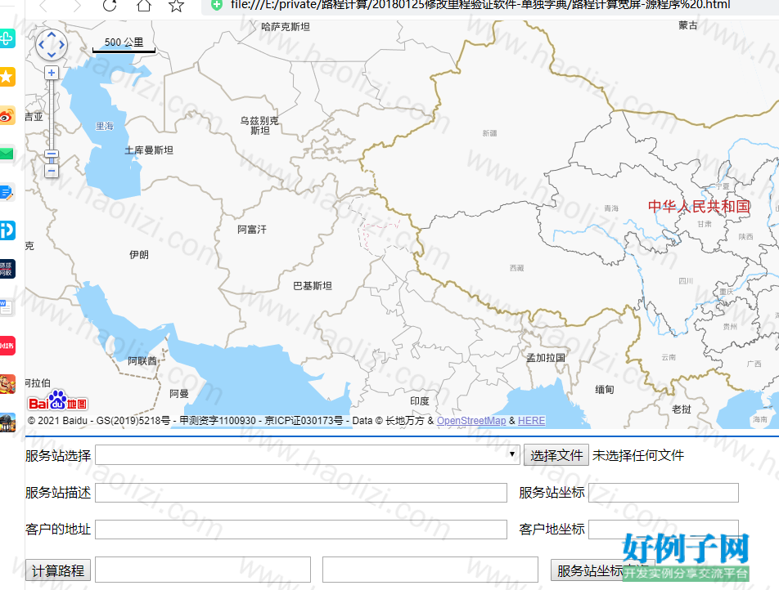Click the map zoom slider handle
Screen dimensions: 779x590
pyautogui.click(x=52, y=154)
